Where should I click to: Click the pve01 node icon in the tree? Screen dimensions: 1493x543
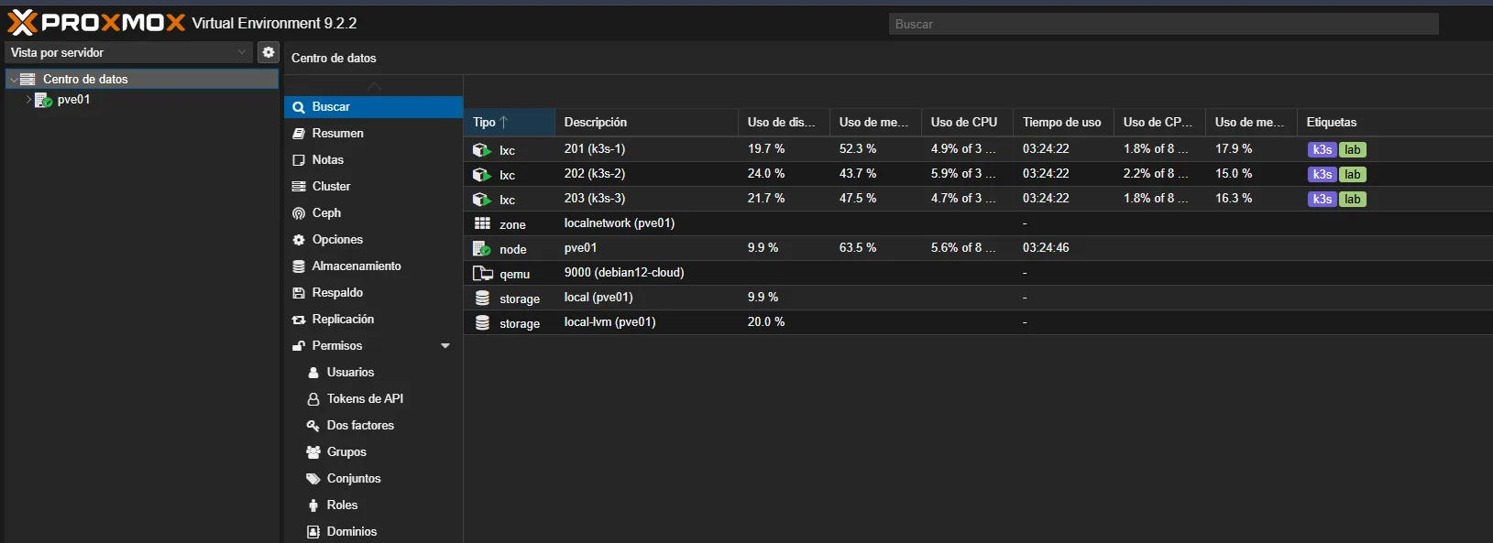[43, 100]
